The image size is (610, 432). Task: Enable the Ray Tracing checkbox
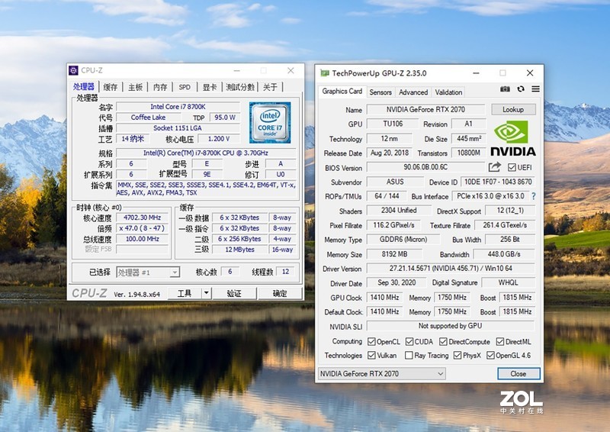click(x=409, y=355)
